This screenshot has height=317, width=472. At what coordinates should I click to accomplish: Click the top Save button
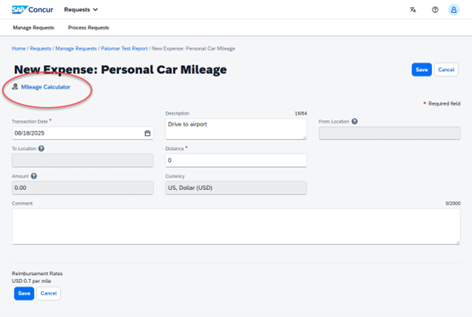pos(421,70)
